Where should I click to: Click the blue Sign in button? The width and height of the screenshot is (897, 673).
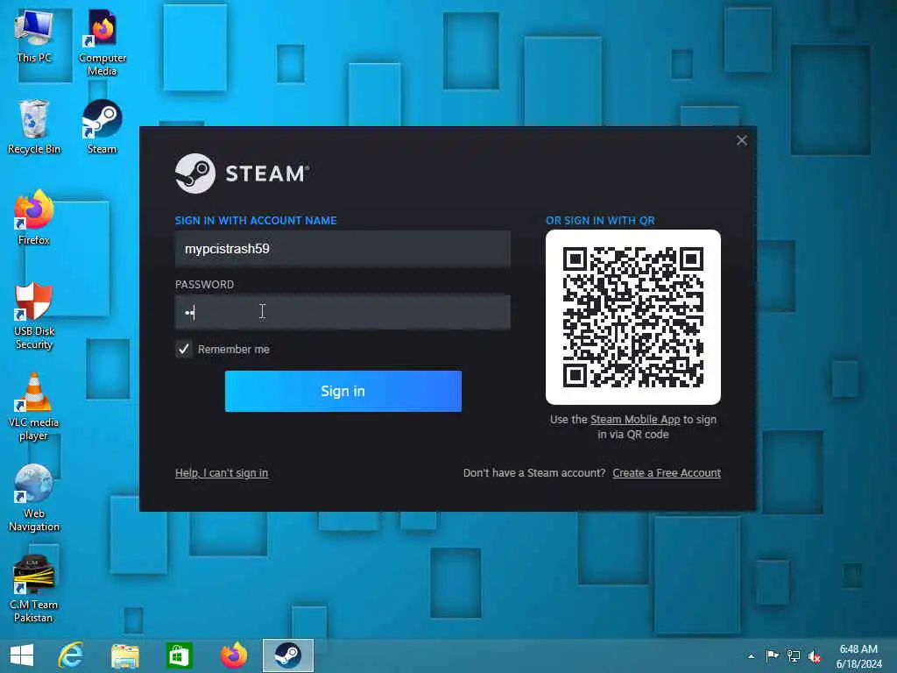[x=343, y=391]
